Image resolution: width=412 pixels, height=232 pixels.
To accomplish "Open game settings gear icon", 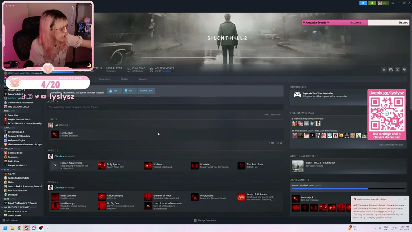I will (x=384, y=70).
